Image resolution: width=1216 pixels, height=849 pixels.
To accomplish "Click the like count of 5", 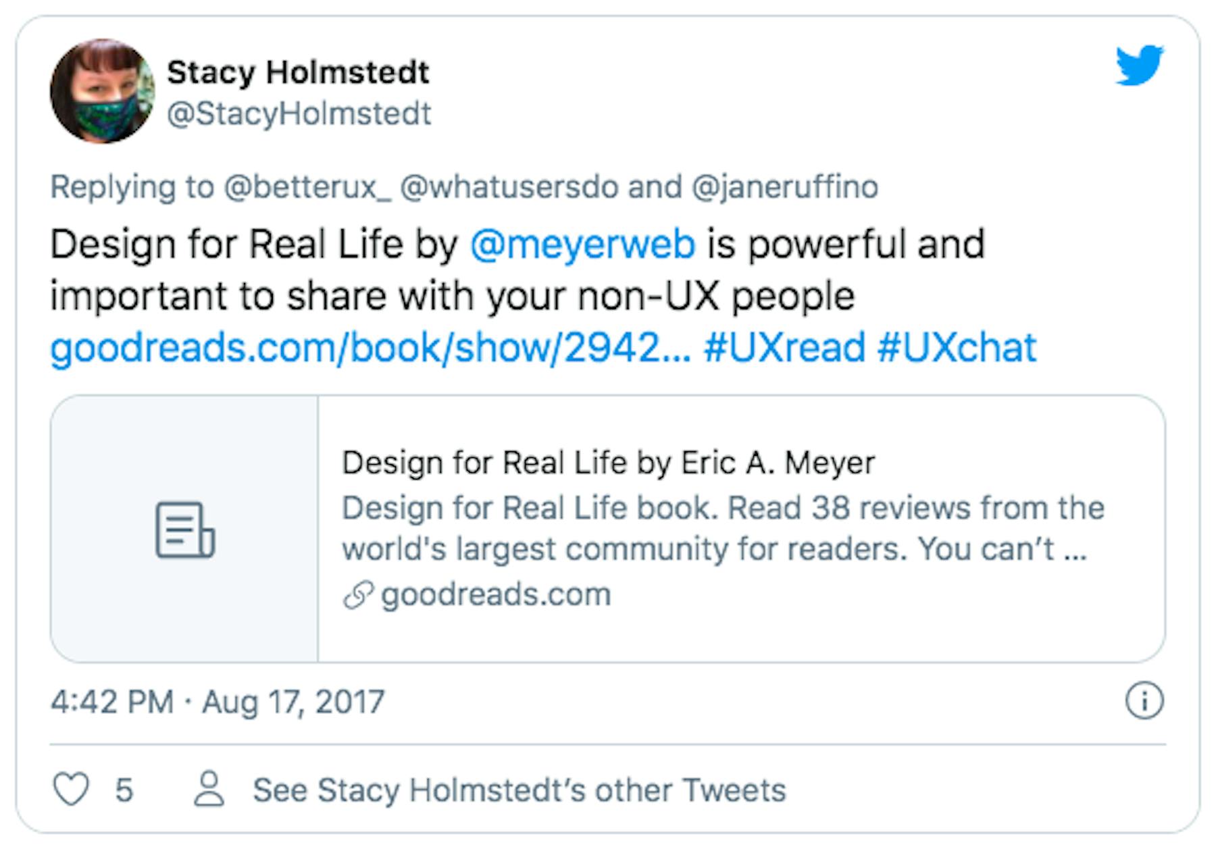I will [x=124, y=790].
